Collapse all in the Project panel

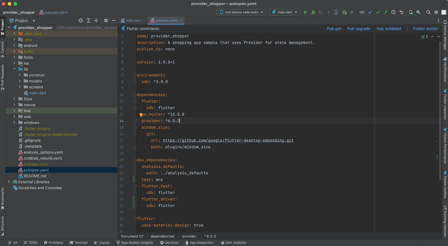pos(96,20)
